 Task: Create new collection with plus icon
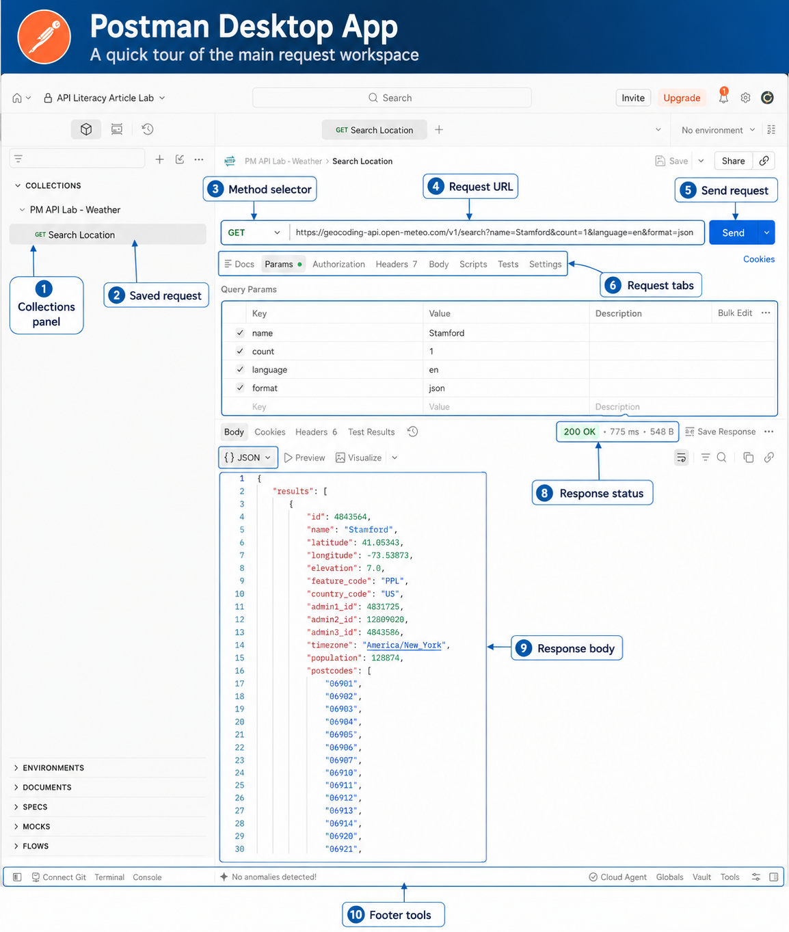159,159
